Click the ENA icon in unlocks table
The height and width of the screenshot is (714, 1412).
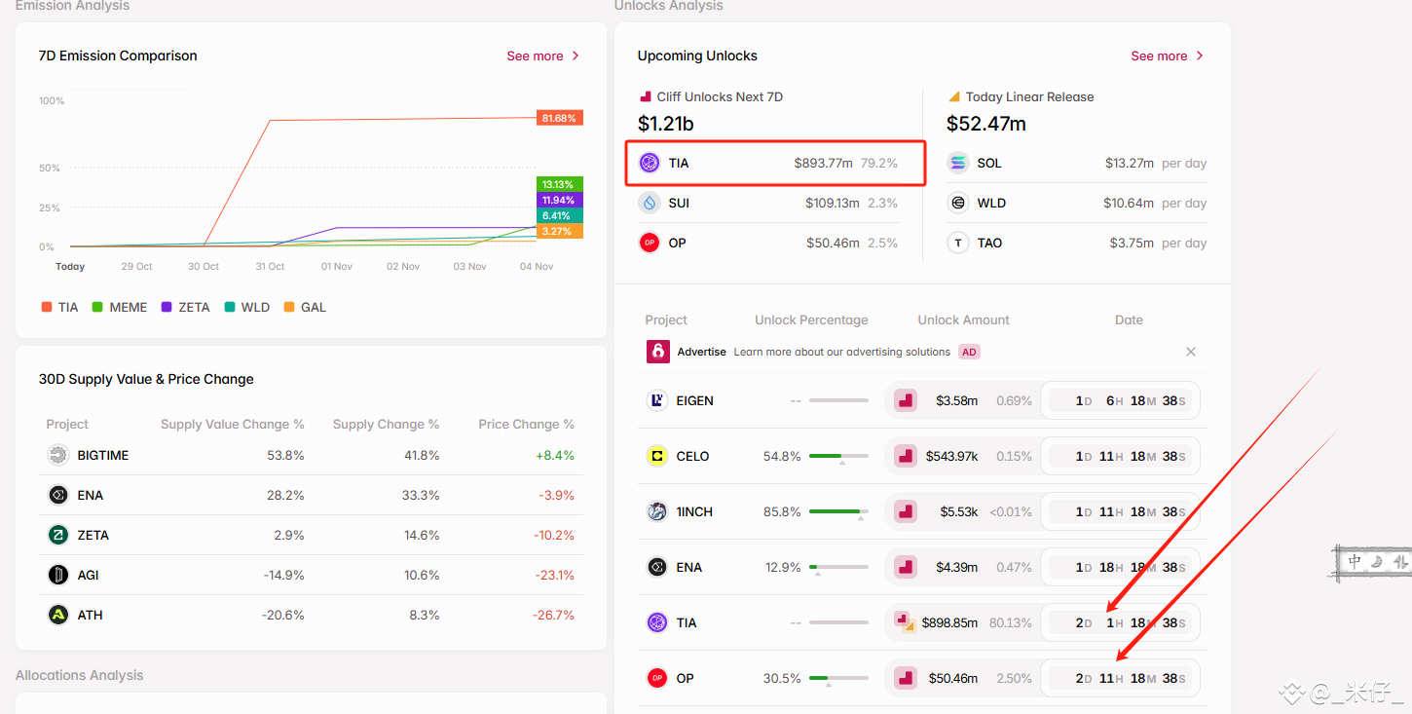click(x=657, y=567)
